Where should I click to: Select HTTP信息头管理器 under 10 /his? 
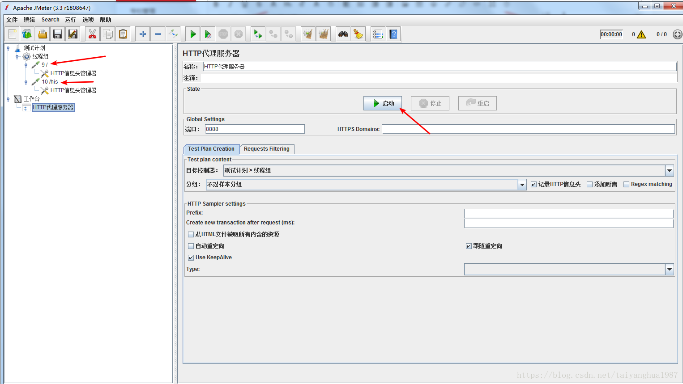tap(73, 90)
